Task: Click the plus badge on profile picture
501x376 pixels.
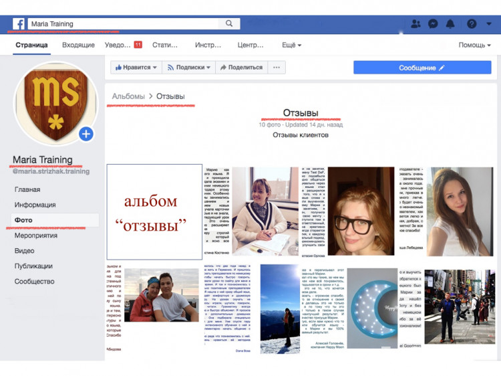Action: pos(86,134)
